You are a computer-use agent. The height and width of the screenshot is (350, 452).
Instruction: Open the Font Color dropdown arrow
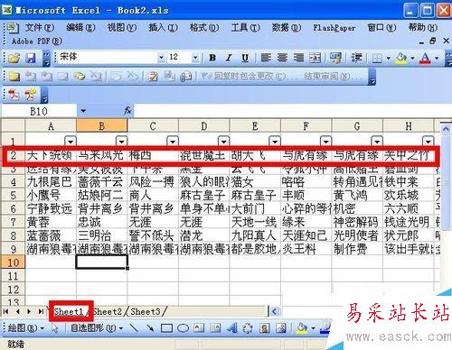click(x=437, y=58)
